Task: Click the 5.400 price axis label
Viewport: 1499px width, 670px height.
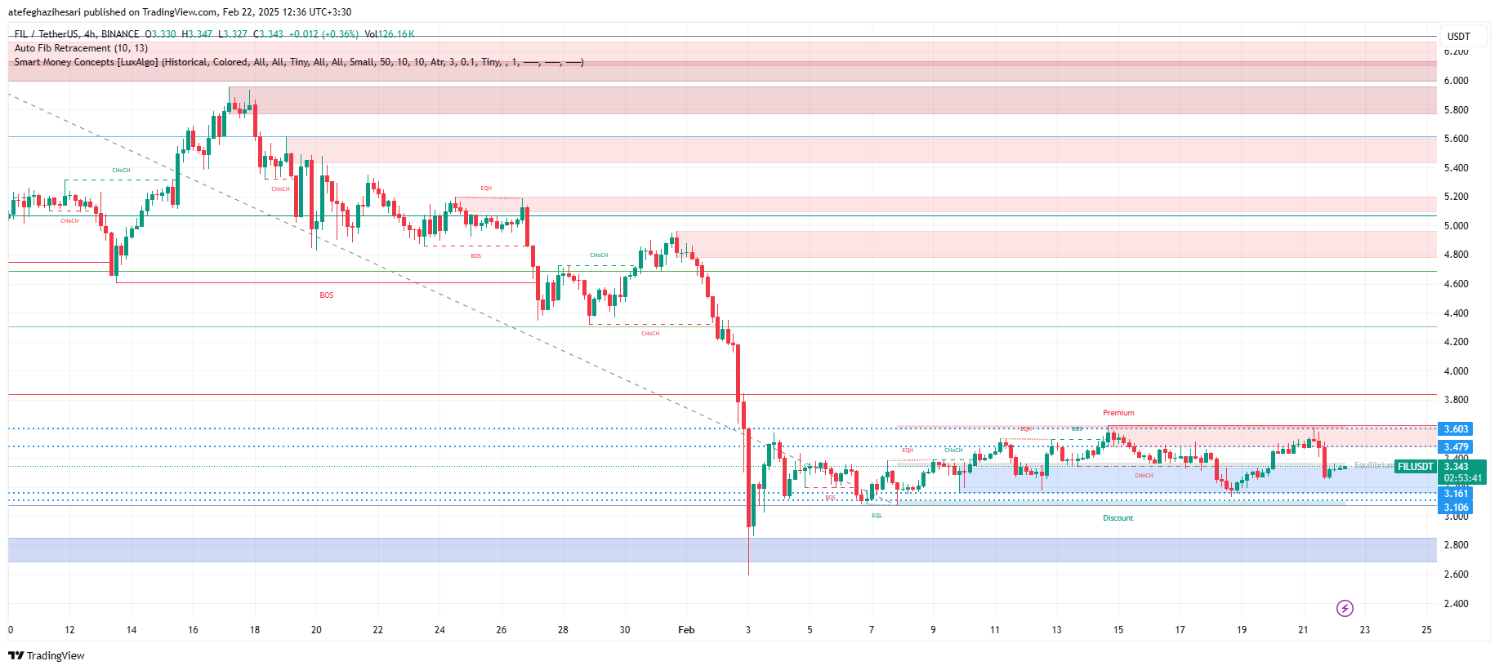Action: (1456, 168)
